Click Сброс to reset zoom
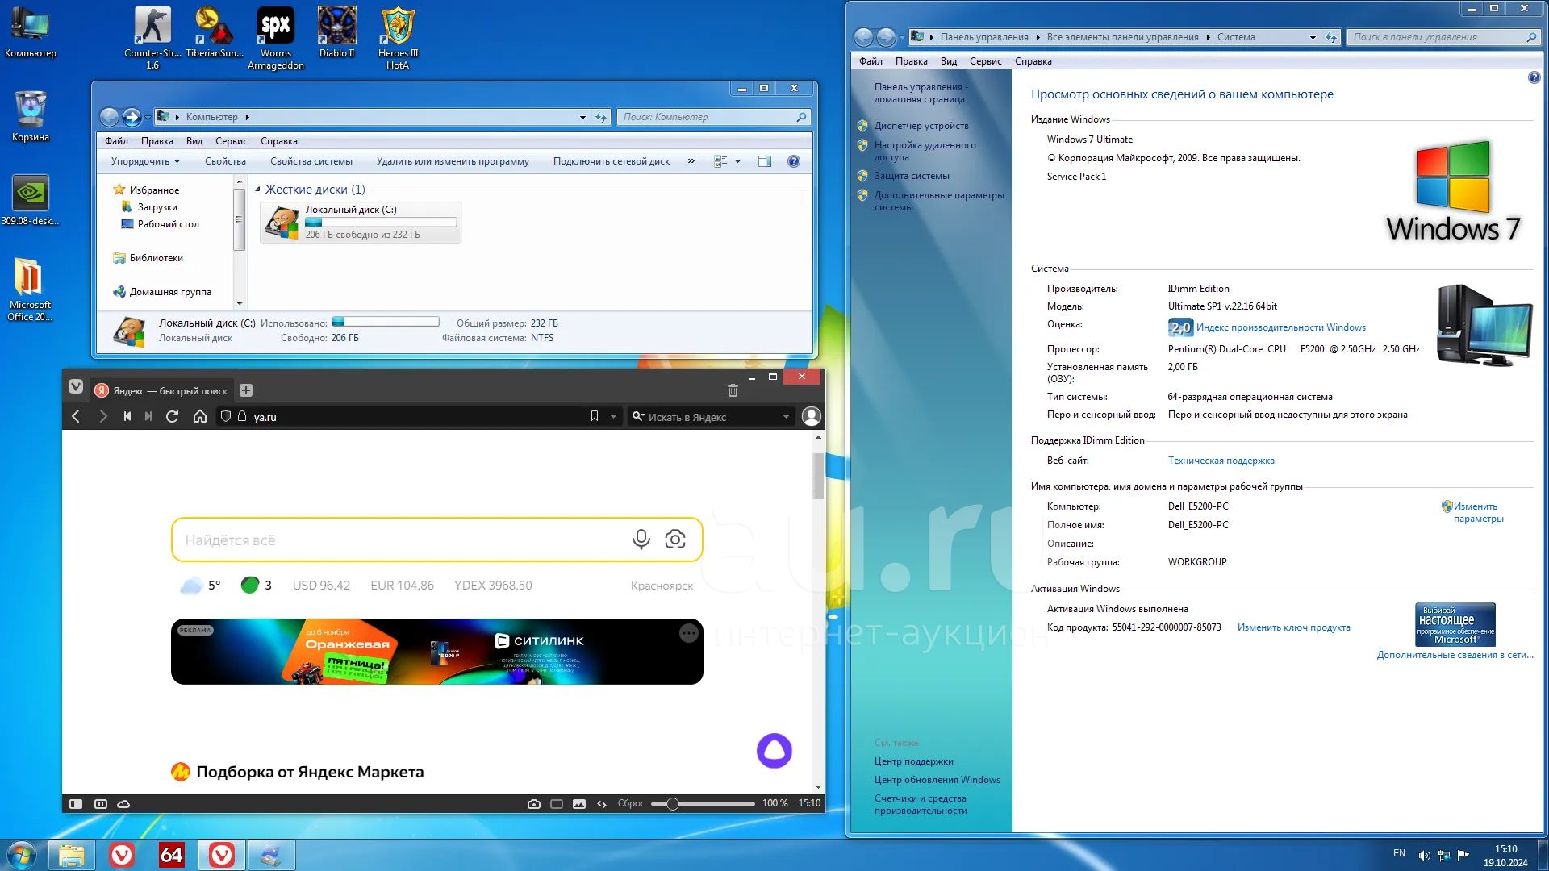This screenshot has width=1549, height=871. coord(631,804)
